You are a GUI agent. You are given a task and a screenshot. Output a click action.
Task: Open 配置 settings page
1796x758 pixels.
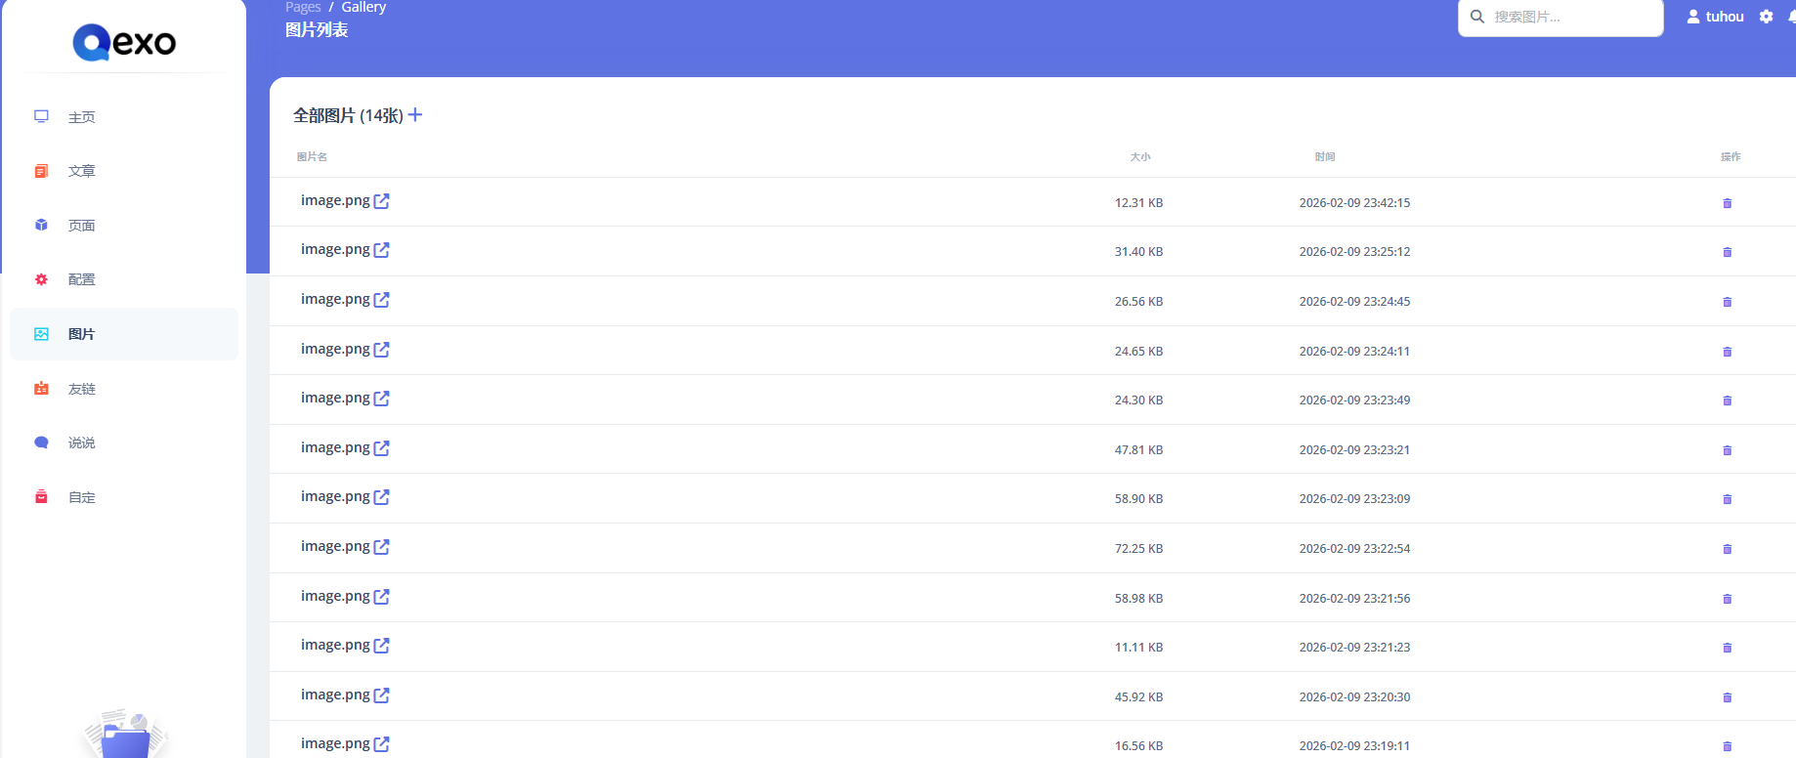click(81, 279)
